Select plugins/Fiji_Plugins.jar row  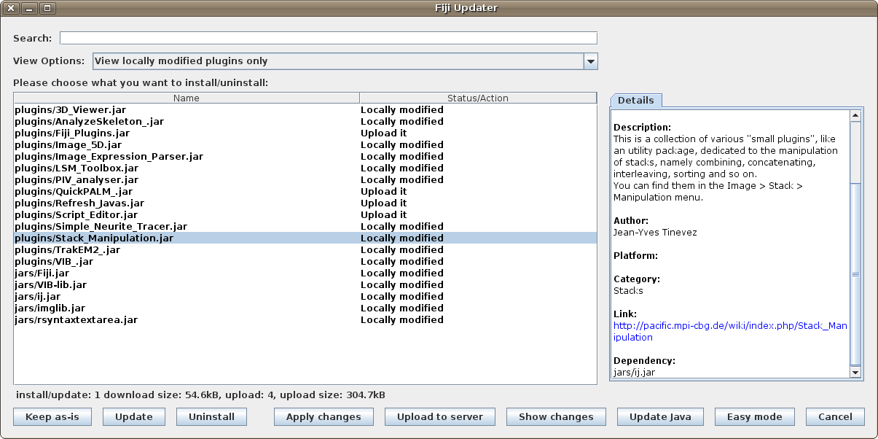tap(305, 133)
